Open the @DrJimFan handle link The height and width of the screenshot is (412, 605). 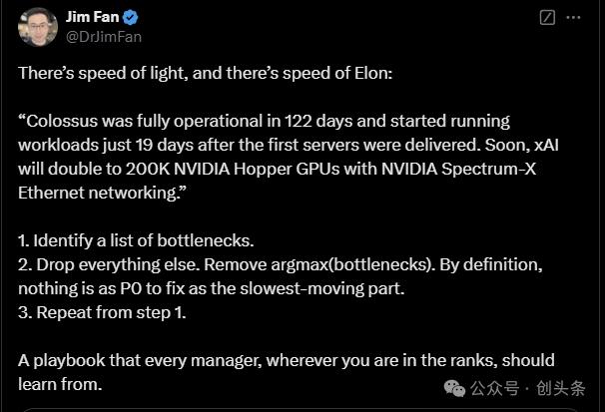(x=104, y=36)
